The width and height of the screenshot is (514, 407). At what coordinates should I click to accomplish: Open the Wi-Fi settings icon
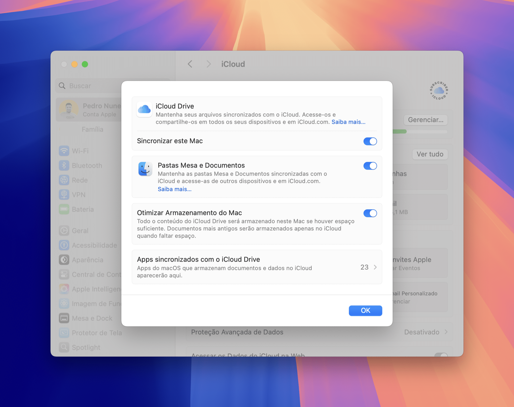pyautogui.click(x=64, y=151)
